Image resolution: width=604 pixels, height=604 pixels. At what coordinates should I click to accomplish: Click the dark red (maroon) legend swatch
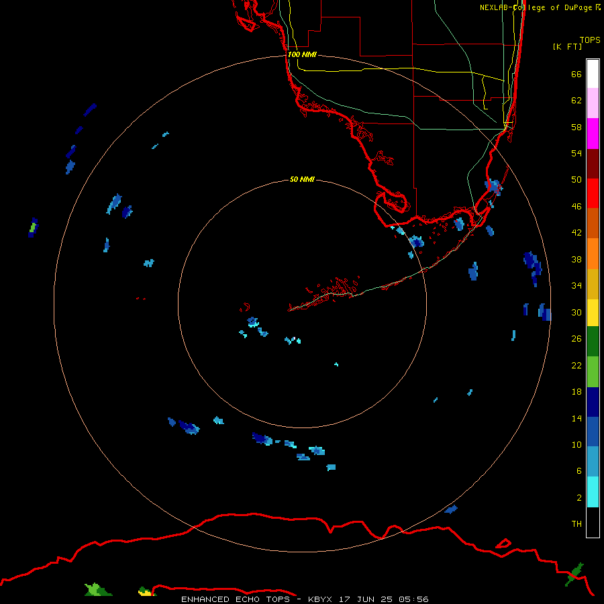[593, 164]
